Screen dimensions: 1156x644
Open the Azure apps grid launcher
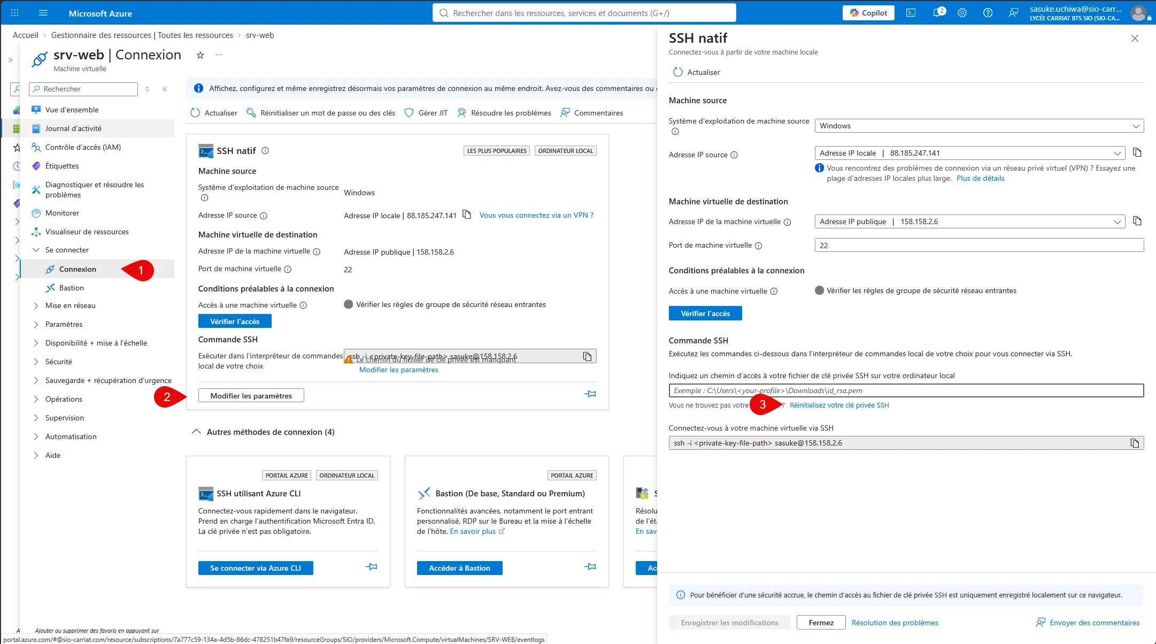15,13
